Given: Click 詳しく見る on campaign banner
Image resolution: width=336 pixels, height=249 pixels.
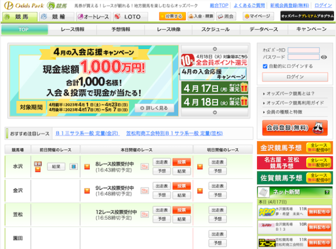Looking at the screenshot, I should pos(154,108).
